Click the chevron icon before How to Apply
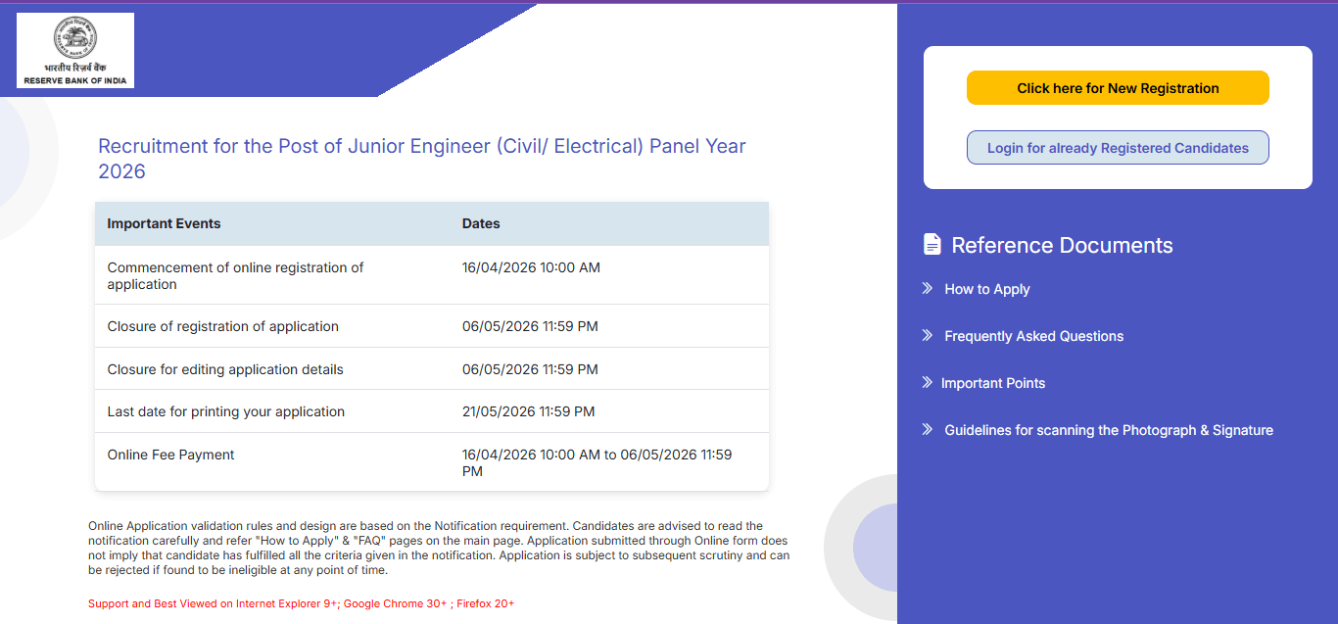Screen dimensions: 1338x624 coord(926,288)
